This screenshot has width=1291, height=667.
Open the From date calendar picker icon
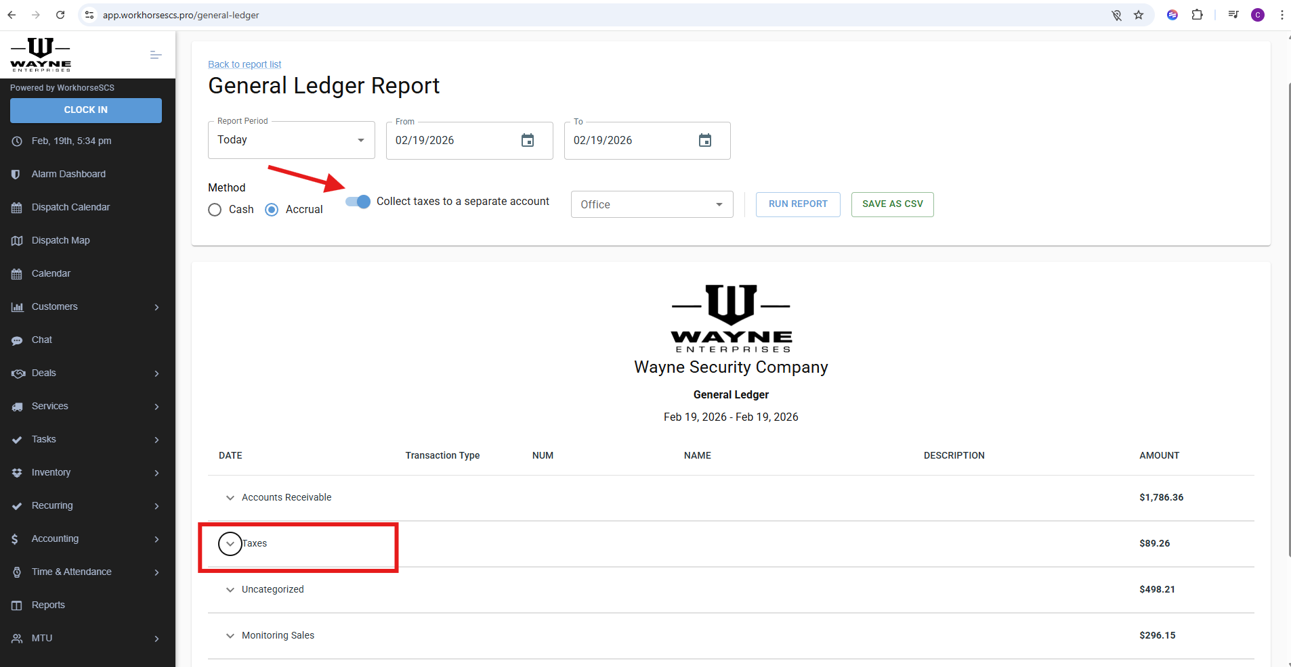click(x=528, y=141)
